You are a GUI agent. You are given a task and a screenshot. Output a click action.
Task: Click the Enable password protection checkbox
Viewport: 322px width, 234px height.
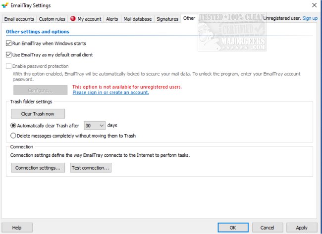(8, 66)
